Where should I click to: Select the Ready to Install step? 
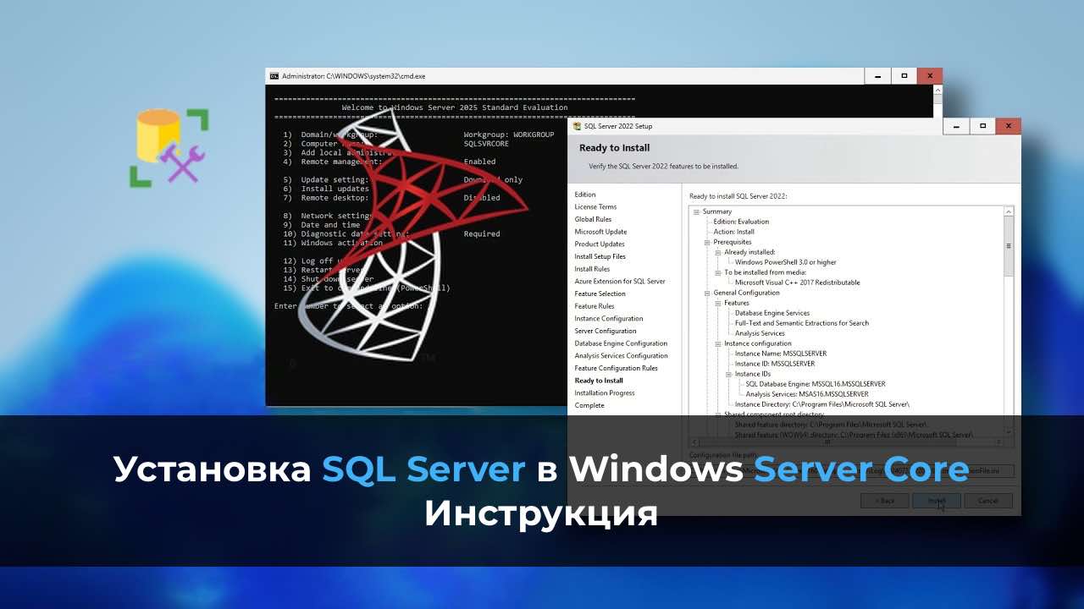point(599,381)
